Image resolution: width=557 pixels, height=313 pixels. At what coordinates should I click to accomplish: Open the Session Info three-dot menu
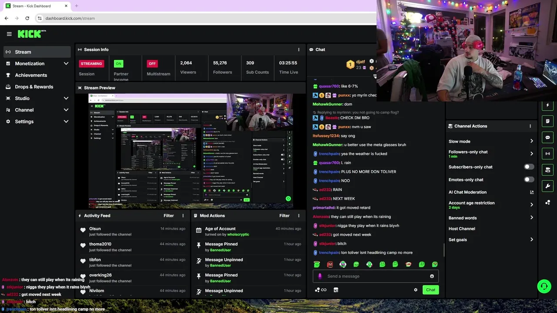click(299, 50)
